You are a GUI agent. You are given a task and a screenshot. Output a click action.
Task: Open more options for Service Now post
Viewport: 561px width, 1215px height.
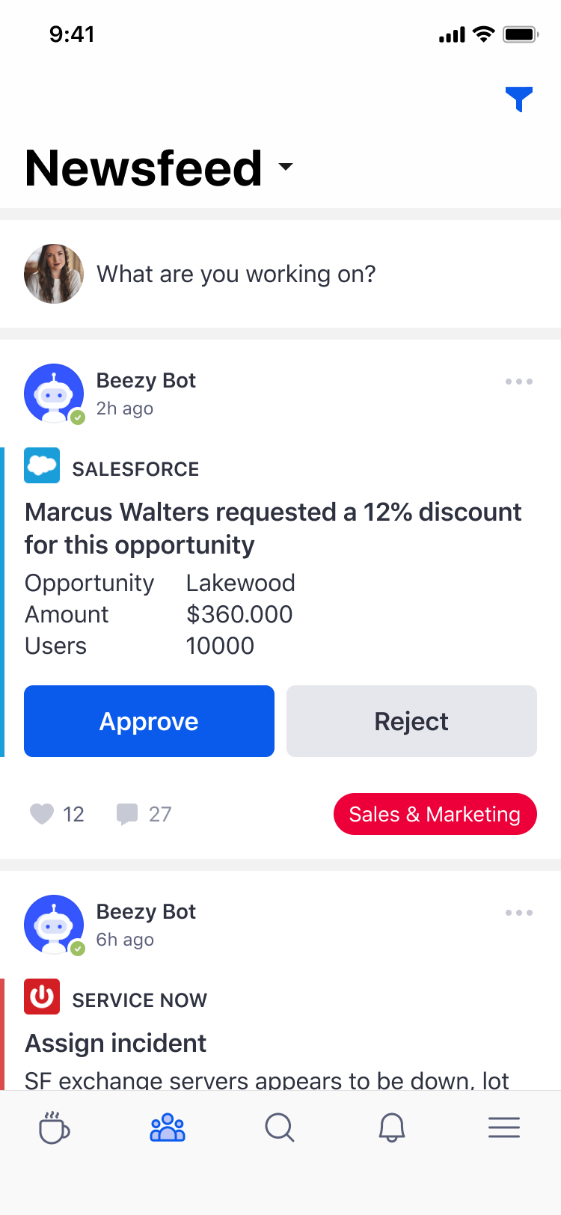point(518,913)
